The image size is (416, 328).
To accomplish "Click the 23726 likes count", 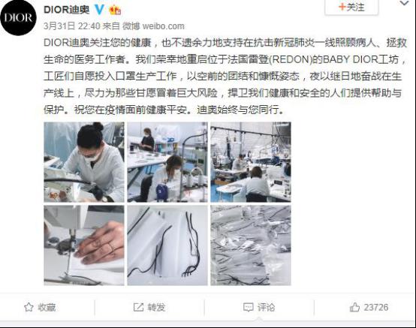I will pyautogui.click(x=375, y=307).
